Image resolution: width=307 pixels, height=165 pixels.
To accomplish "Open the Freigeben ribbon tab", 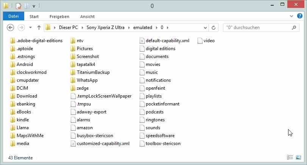I will pos(59,17).
